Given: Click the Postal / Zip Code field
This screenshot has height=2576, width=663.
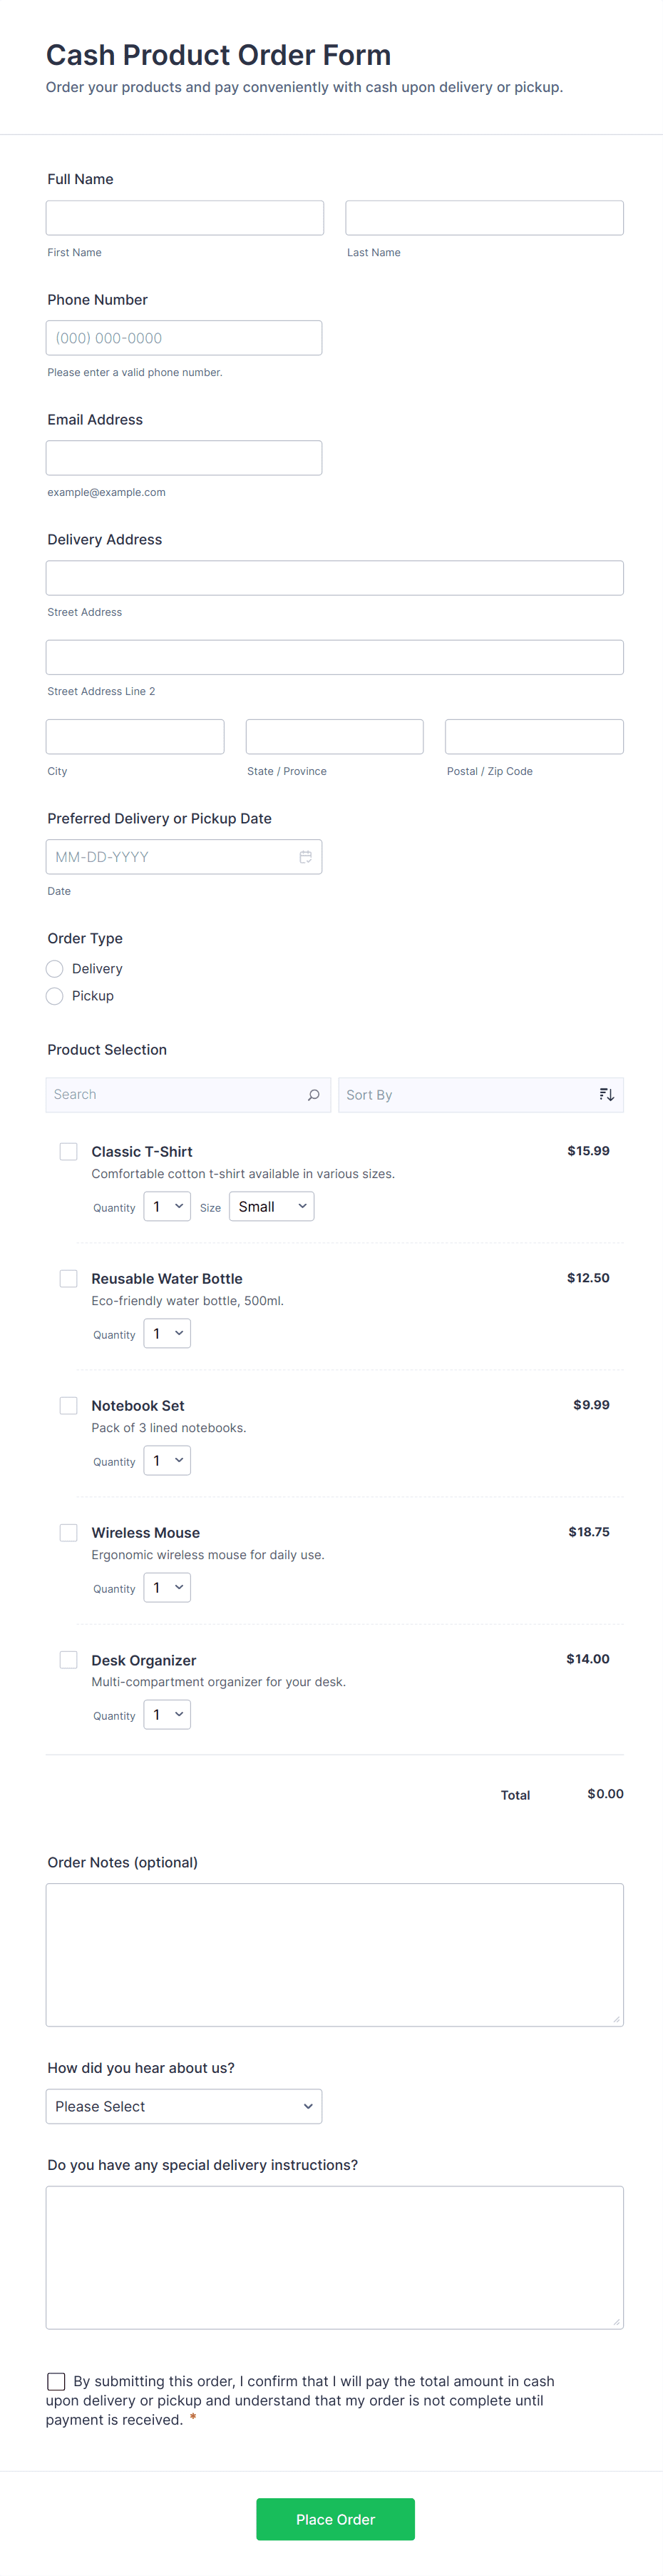Looking at the screenshot, I should click(x=534, y=737).
